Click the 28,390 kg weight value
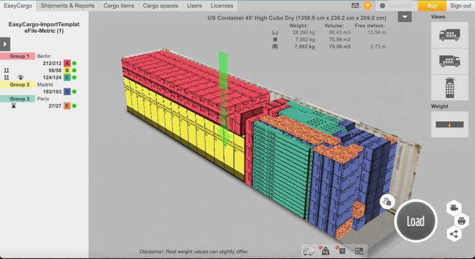 point(304,32)
